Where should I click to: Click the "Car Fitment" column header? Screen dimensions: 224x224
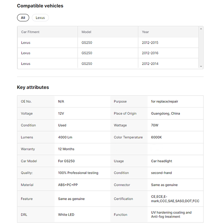point(30,32)
